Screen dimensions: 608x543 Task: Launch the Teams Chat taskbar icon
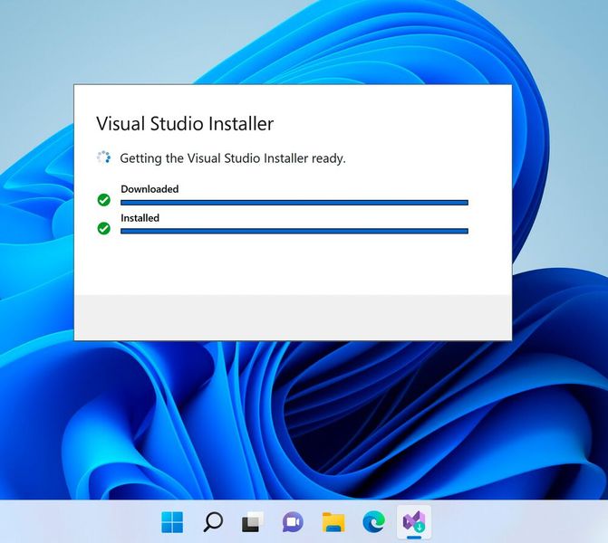coord(294,522)
